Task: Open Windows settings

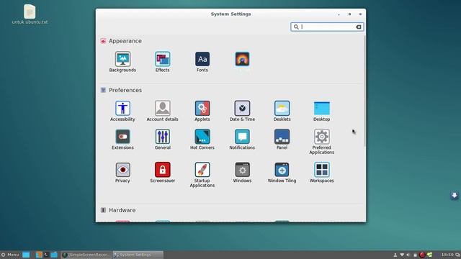Action: pyautogui.click(x=242, y=173)
